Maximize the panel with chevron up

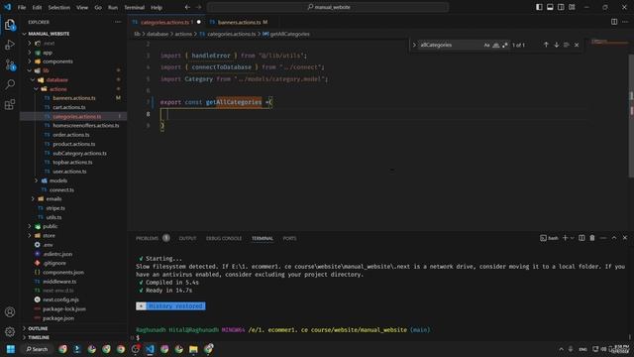(614, 238)
